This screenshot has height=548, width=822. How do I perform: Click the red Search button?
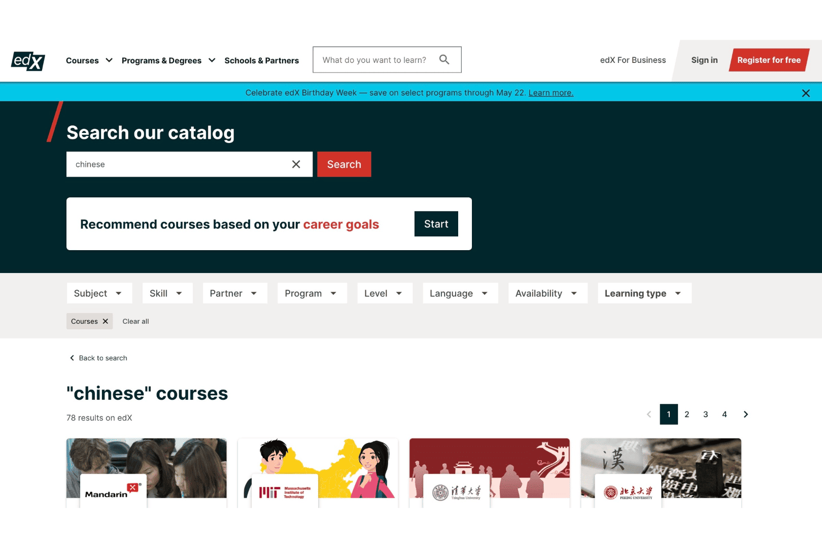344,164
